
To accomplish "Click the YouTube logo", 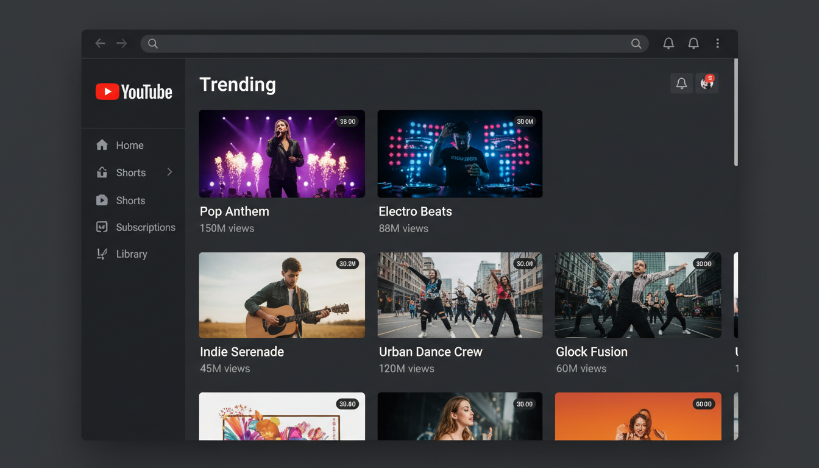I will click(x=133, y=91).
